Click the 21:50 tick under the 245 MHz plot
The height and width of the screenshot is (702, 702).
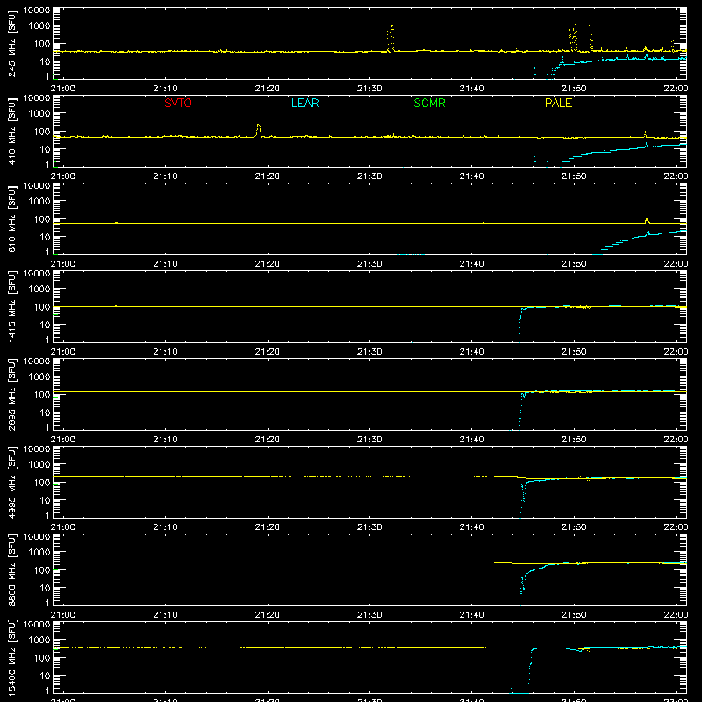click(574, 89)
